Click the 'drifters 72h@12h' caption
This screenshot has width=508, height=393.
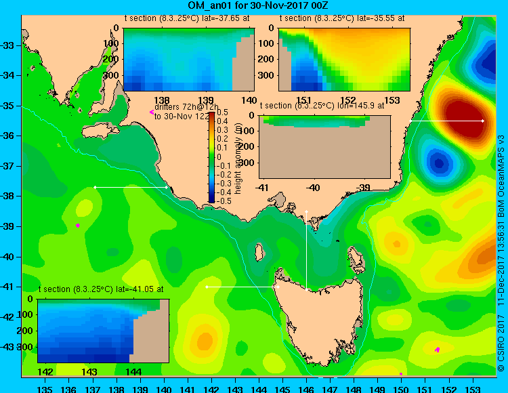[187, 107]
